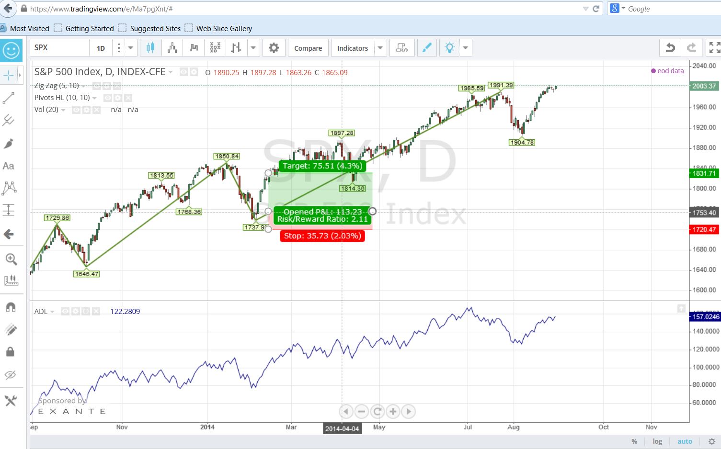This screenshot has width=721, height=449.
Task: Open the Pine script editor icon
Action: (x=401, y=48)
